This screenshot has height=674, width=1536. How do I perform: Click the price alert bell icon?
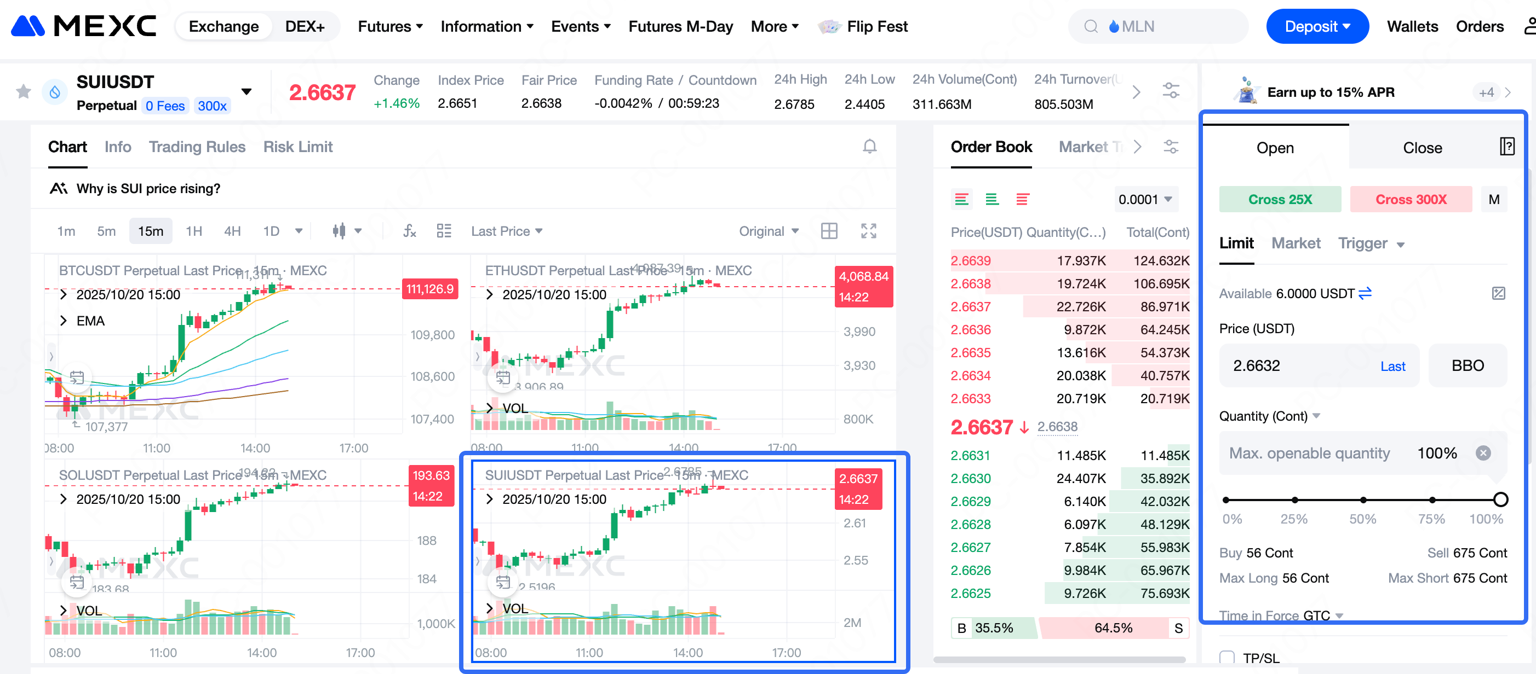click(x=869, y=147)
